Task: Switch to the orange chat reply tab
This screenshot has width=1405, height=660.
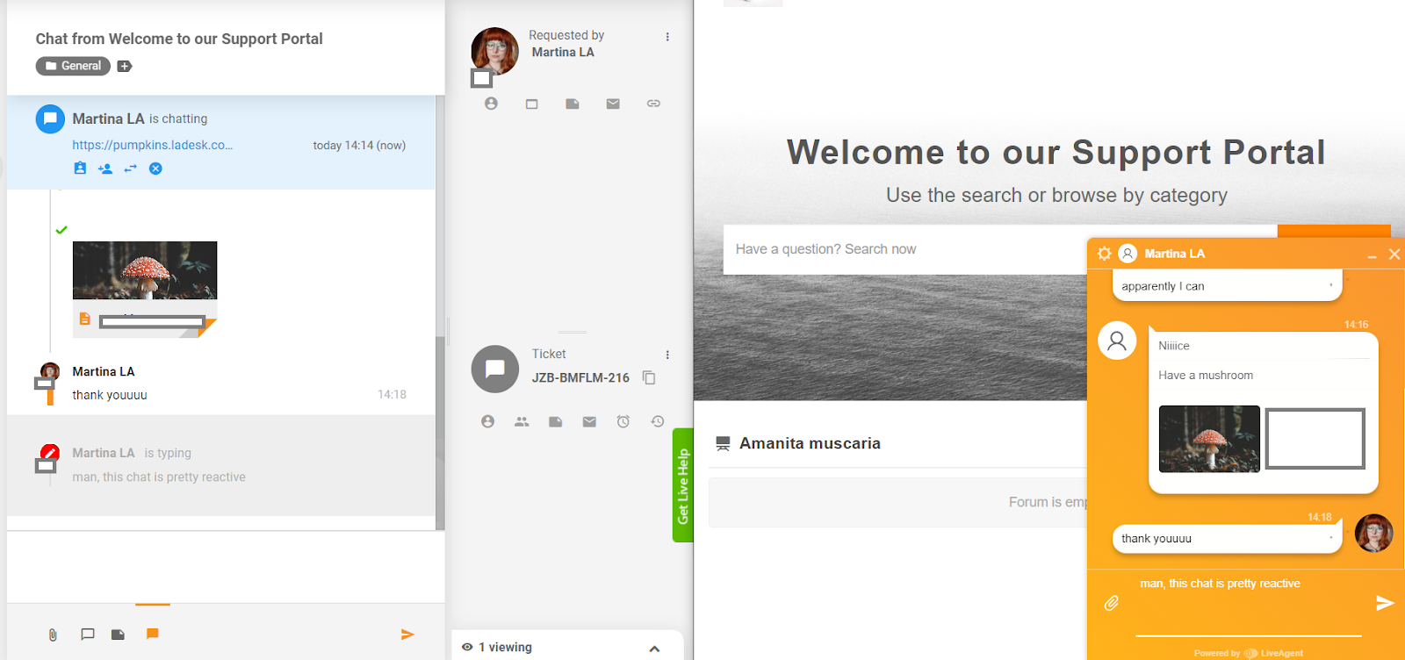Action: click(152, 634)
